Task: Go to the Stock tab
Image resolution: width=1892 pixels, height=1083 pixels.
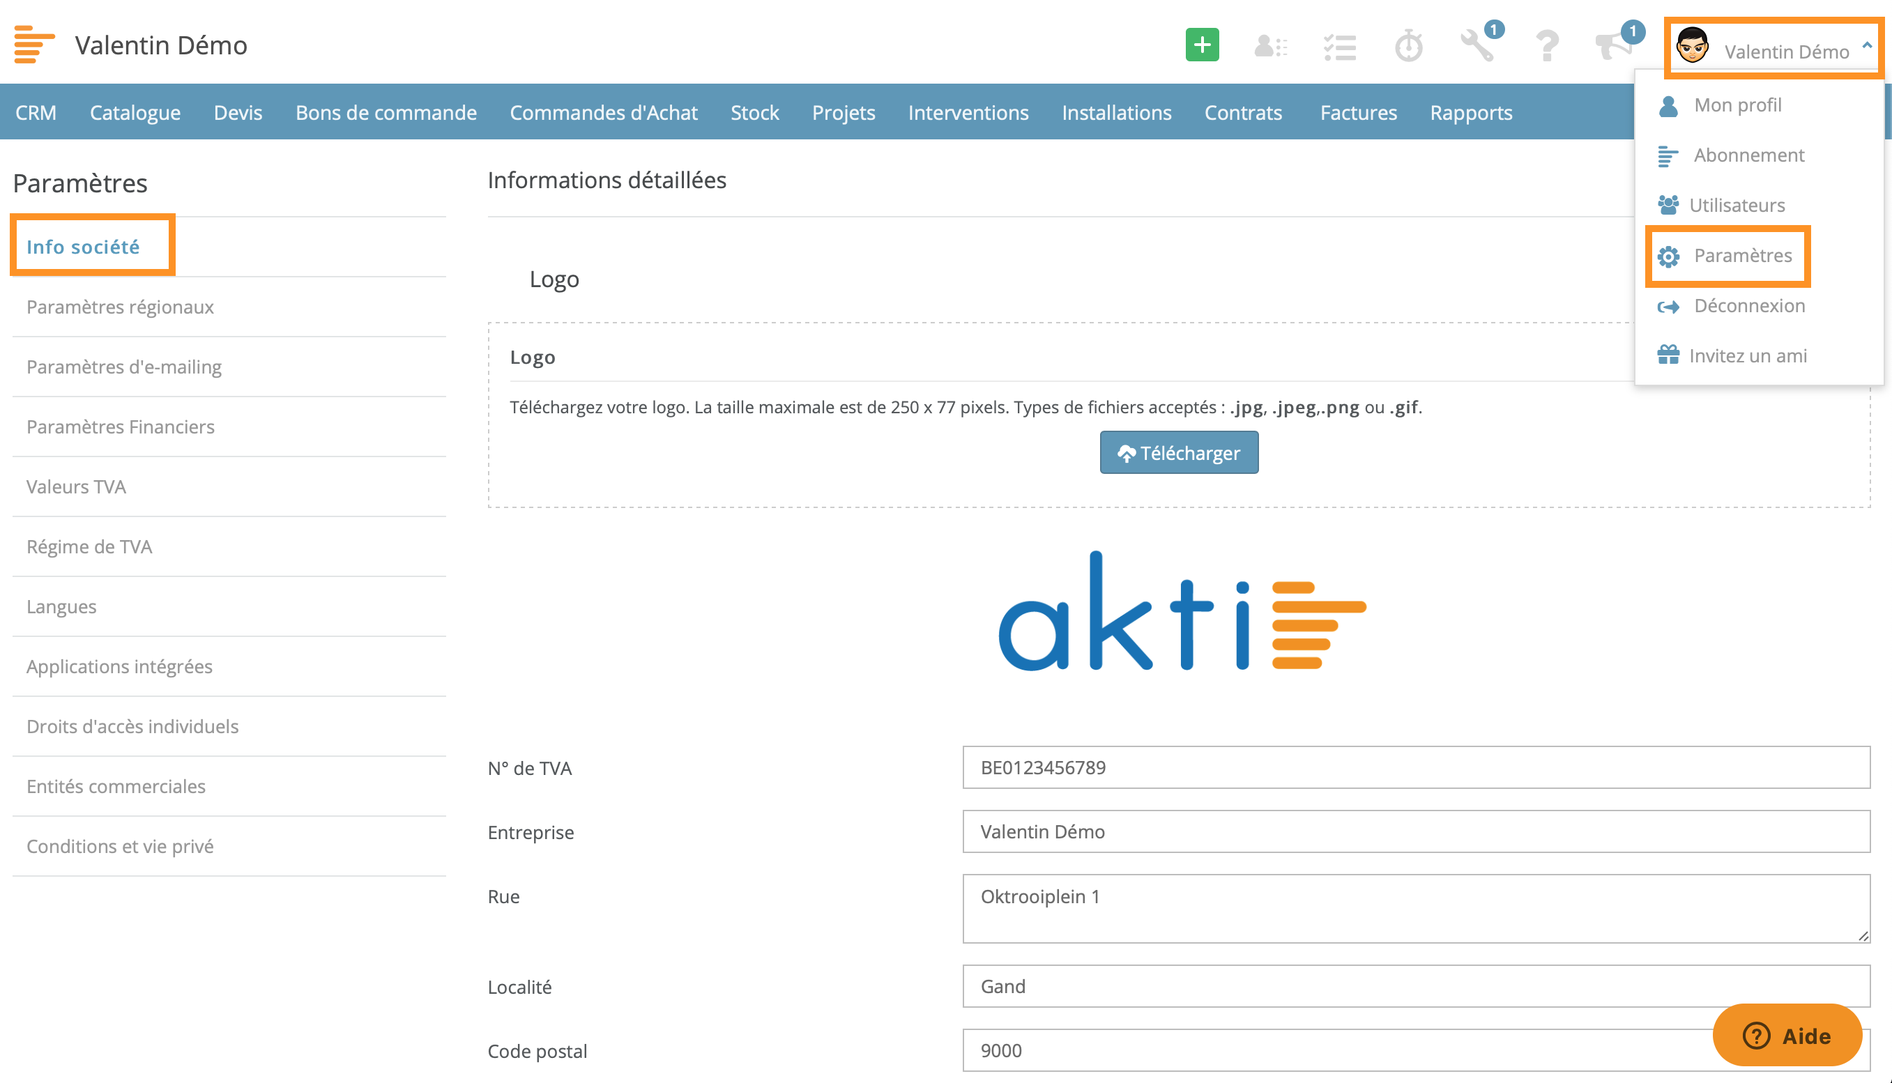Action: coord(754,112)
